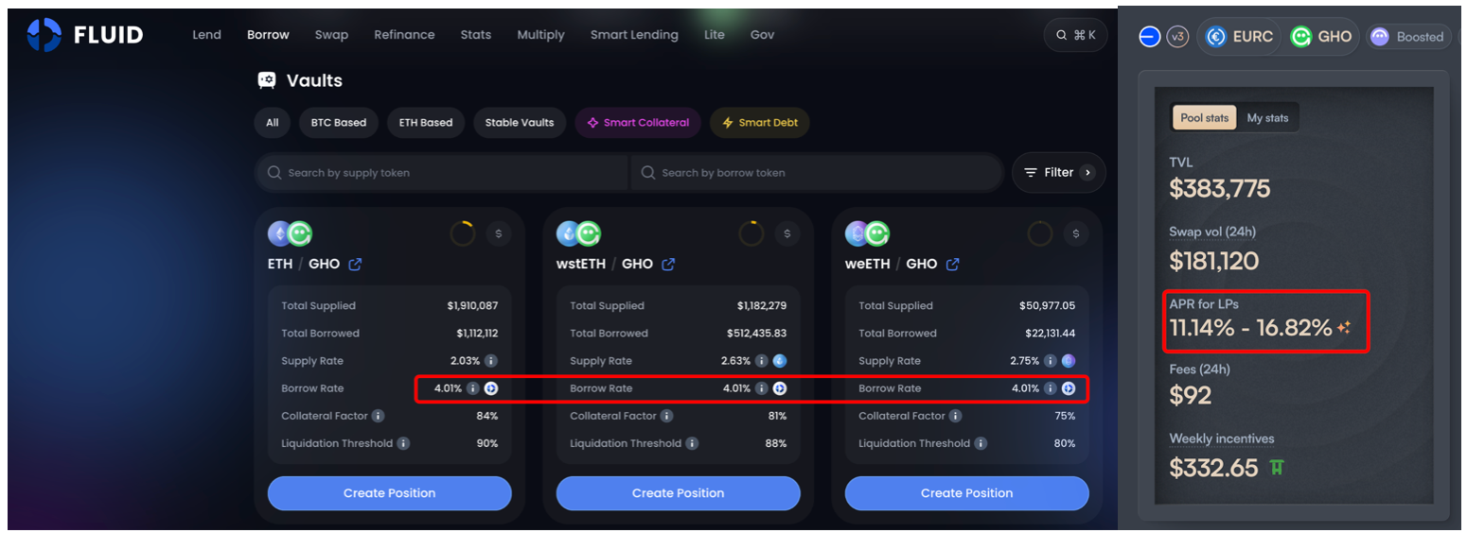Open wstETH / GHO vault external link icon
Screen dimensions: 1467x533
(x=668, y=265)
